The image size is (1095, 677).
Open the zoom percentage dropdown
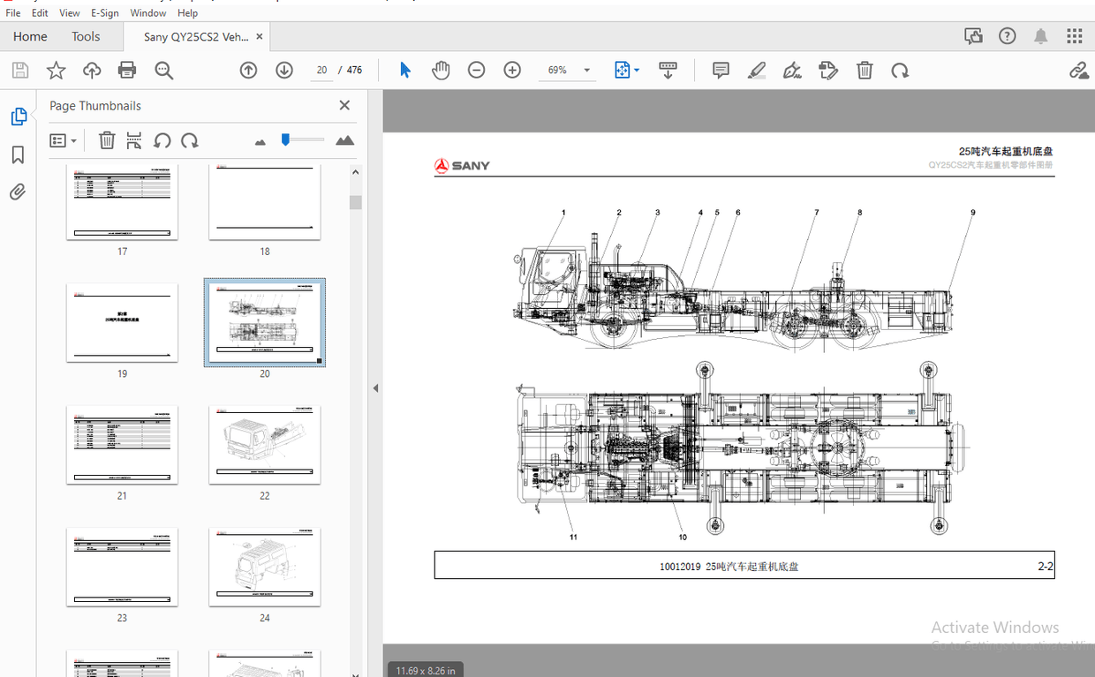click(585, 70)
